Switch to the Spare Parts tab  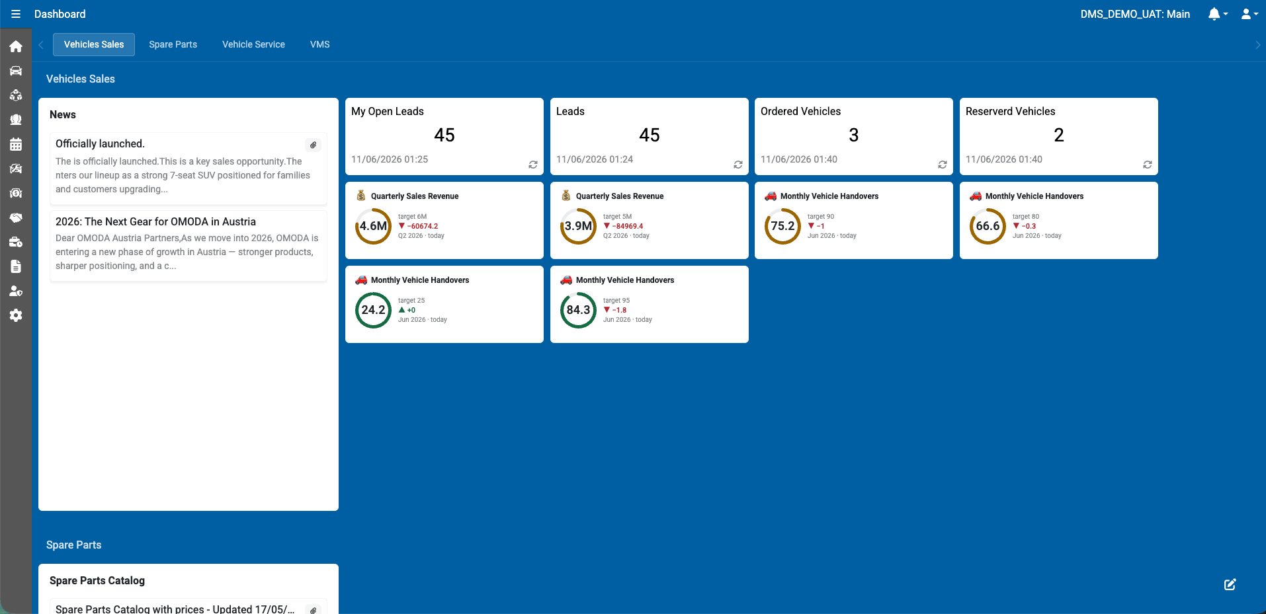pos(173,44)
